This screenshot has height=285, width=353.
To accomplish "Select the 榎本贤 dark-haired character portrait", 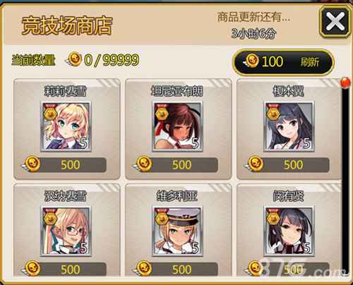I will click(289, 126).
